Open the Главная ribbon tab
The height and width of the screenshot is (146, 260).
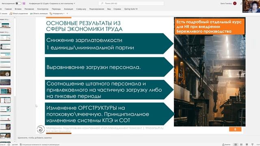pyautogui.click(x=8, y=9)
